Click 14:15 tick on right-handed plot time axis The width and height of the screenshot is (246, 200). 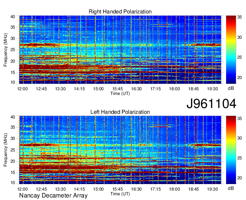click(79, 89)
